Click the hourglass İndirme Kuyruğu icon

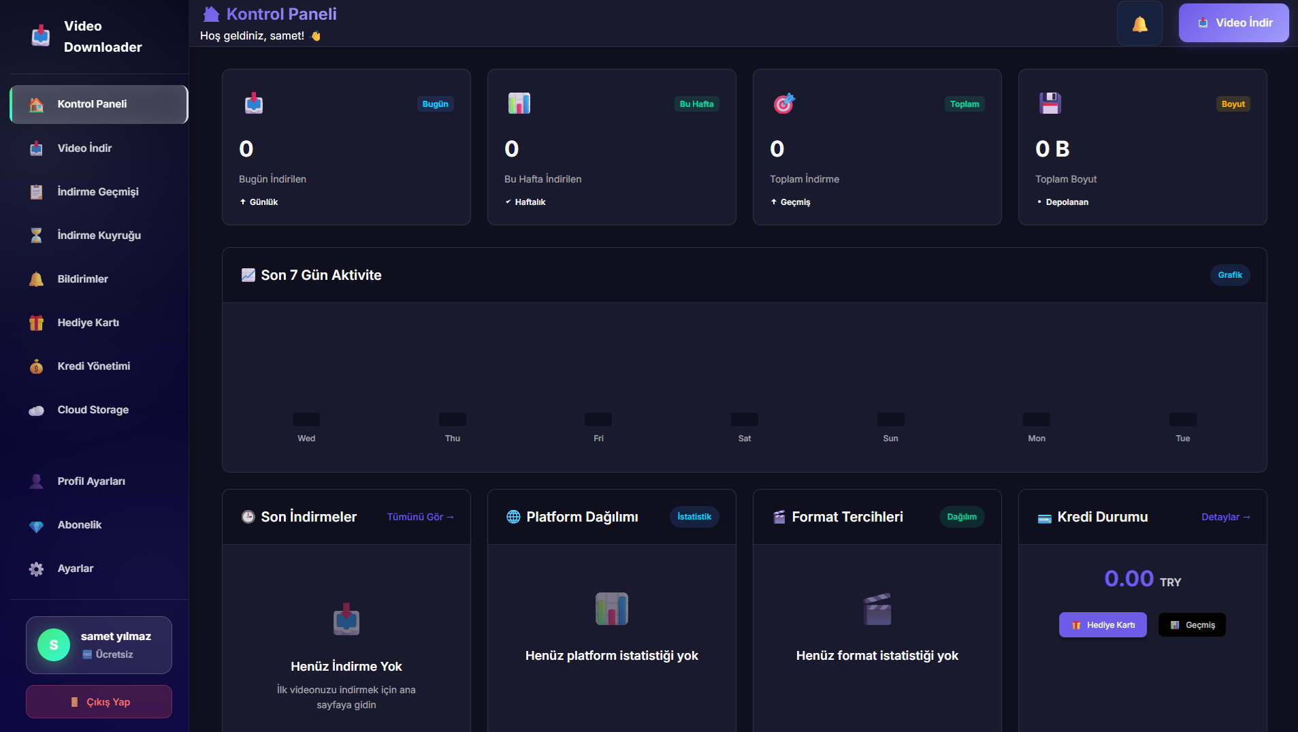(x=37, y=236)
